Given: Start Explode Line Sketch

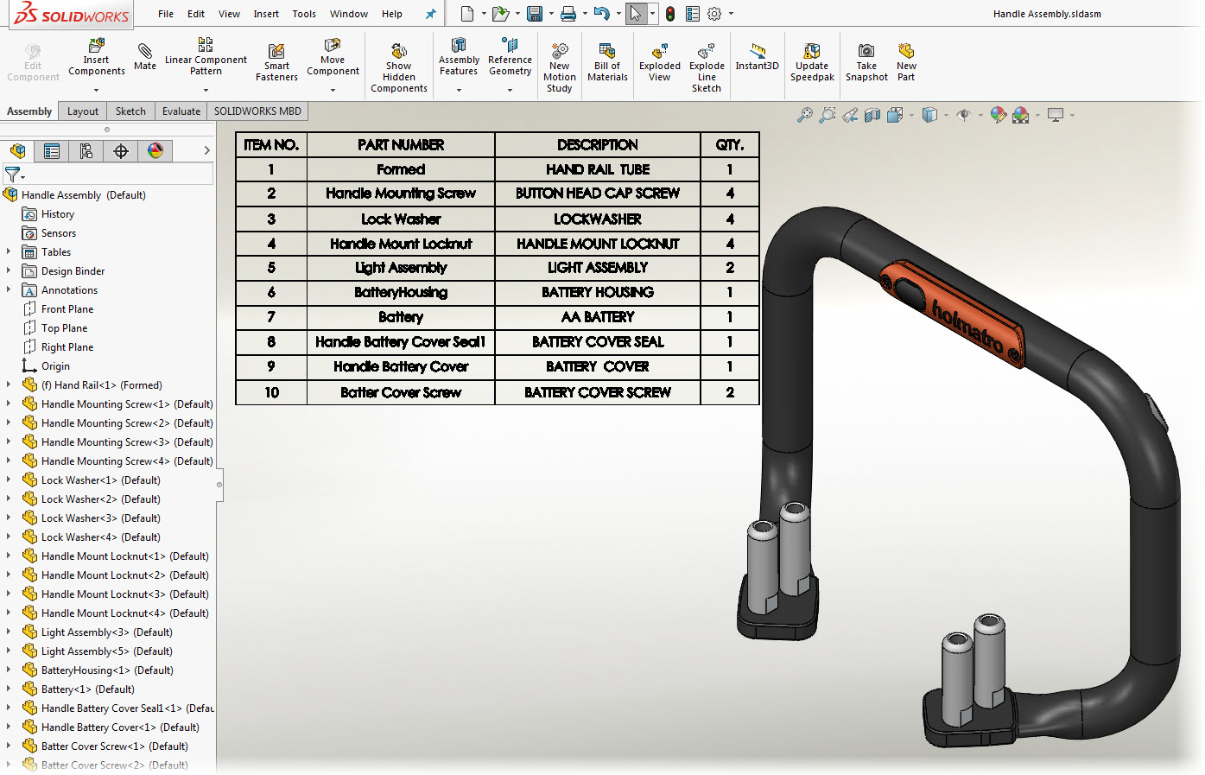Looking at the screenshot, I should [x=707, y=67].
